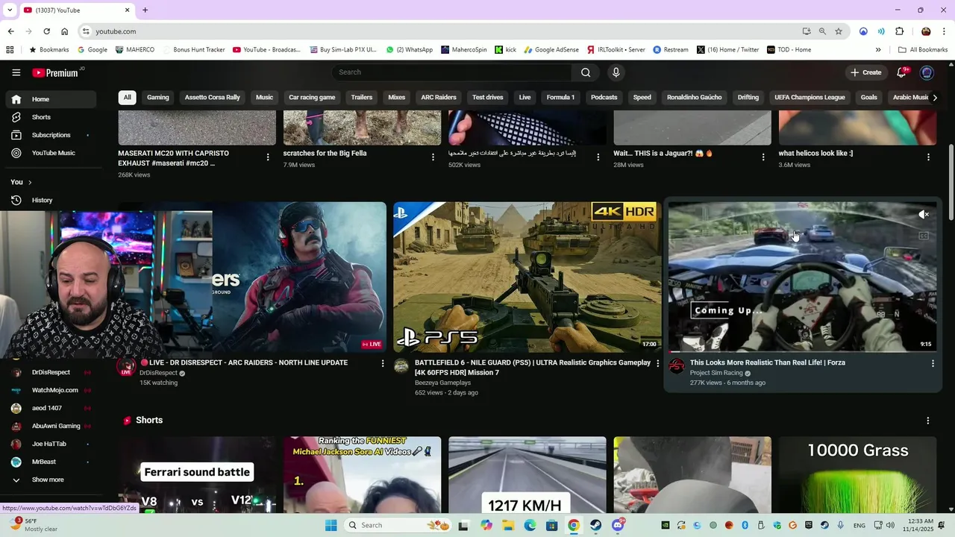Toggle captions on the Forza preview

pyautogui.click(x=924, y=236)
